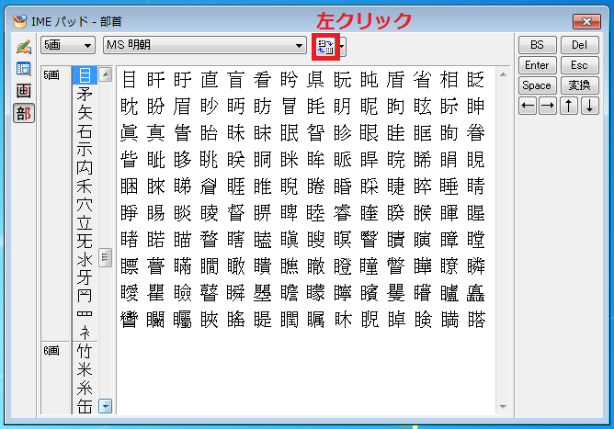Image resolution: width=614 pixels, height=429 pixels.
Task: Insert kanji 睡 from the grid
Action: pyautogui.click(x=449, y=186)
